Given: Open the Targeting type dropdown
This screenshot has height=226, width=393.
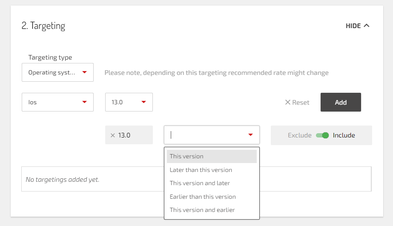Looking at the screenshot, I should (57, 72).
